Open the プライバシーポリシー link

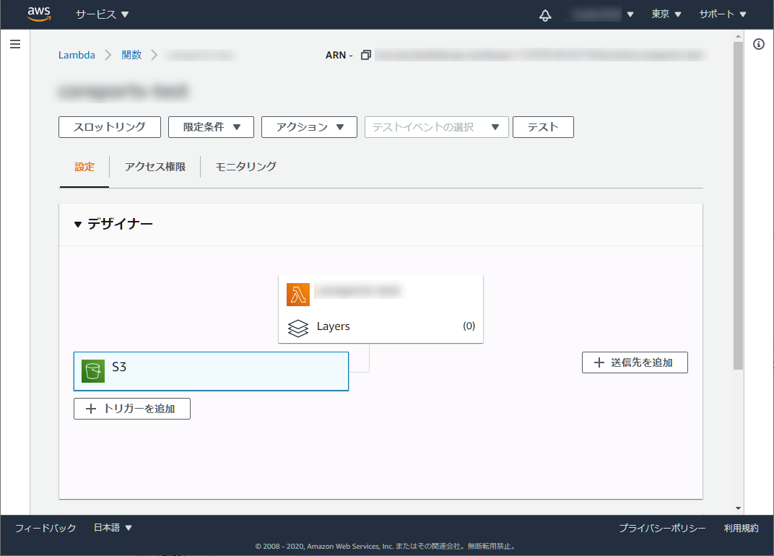tap(662, 528)
